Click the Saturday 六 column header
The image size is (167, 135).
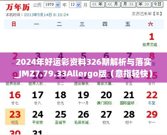tap(151, 24)
